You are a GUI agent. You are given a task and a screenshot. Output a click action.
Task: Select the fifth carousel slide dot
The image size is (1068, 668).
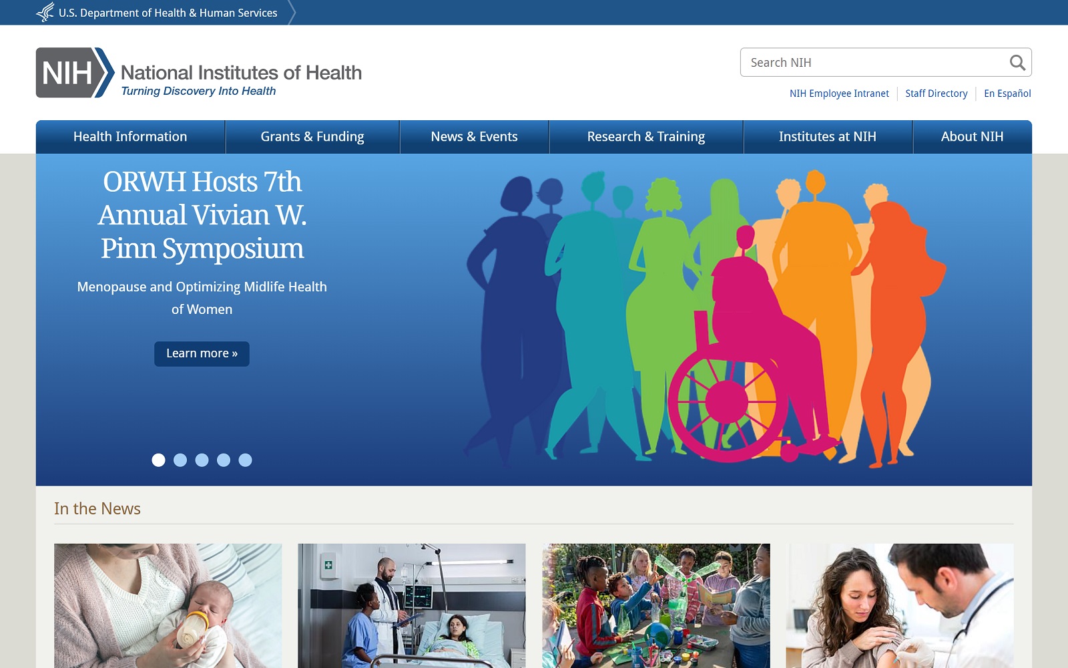[x=245, y=460]
